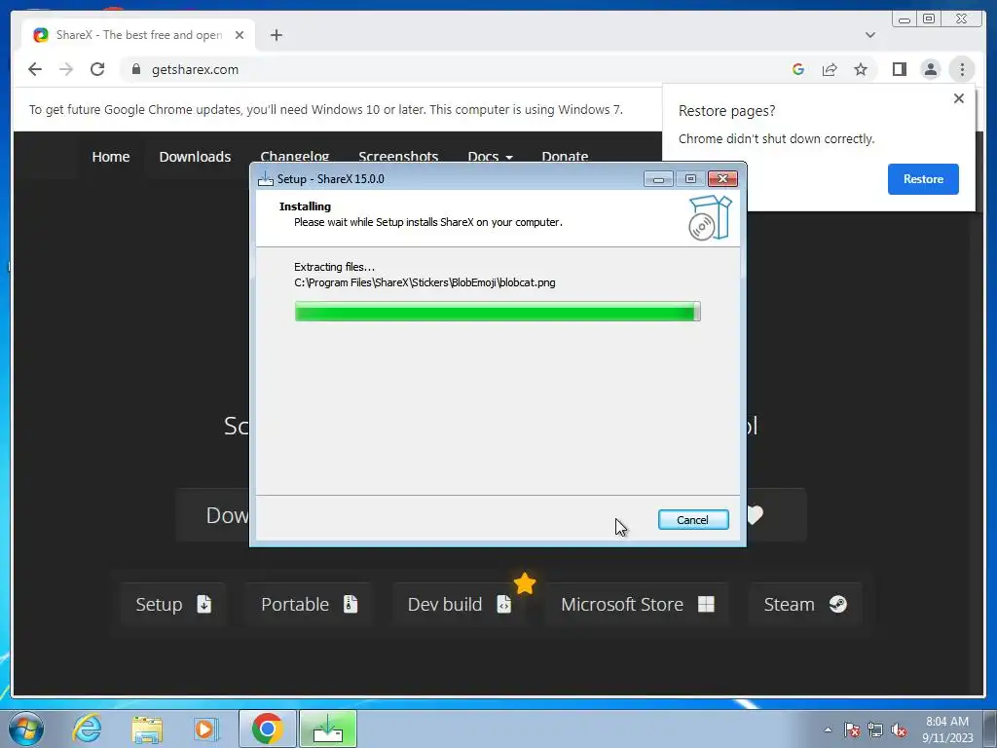The image size is (997, 748).
Task: Click Setup window title bar icon
Action: click(265, 179)
